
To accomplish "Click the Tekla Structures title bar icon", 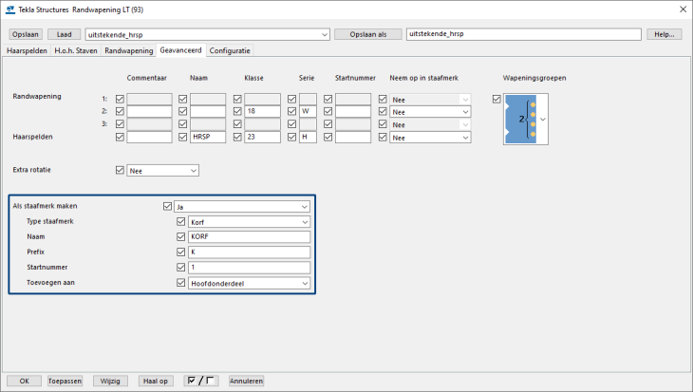I will [x=9, y=9].
